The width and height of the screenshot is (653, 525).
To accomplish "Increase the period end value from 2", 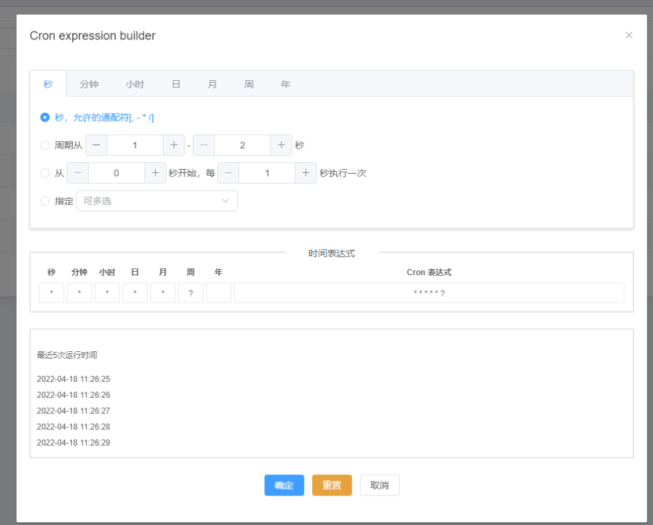I will (x=281, y=145).
